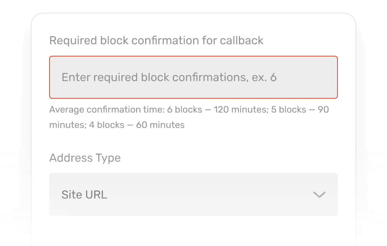Click the word "callback" in the top label
Screen dimensions: 387x246
tap(241, 41)
